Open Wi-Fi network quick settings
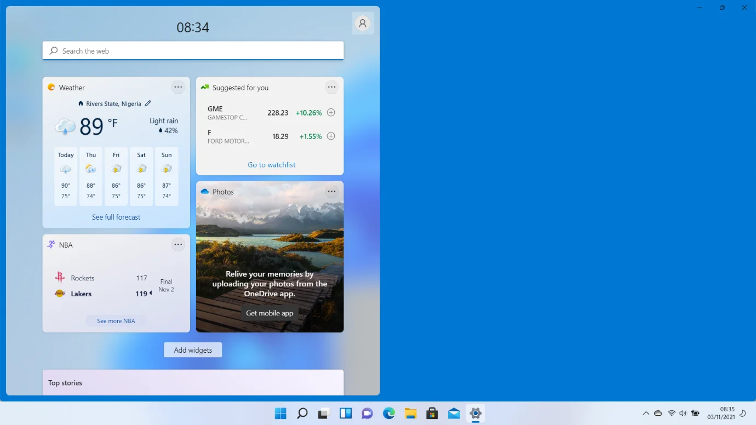 671,413
